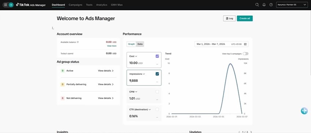Image resolution: width=311 pixels, height=133 pixels.
Task: Open the Tools menu
Action: click(x=89, y=5)
